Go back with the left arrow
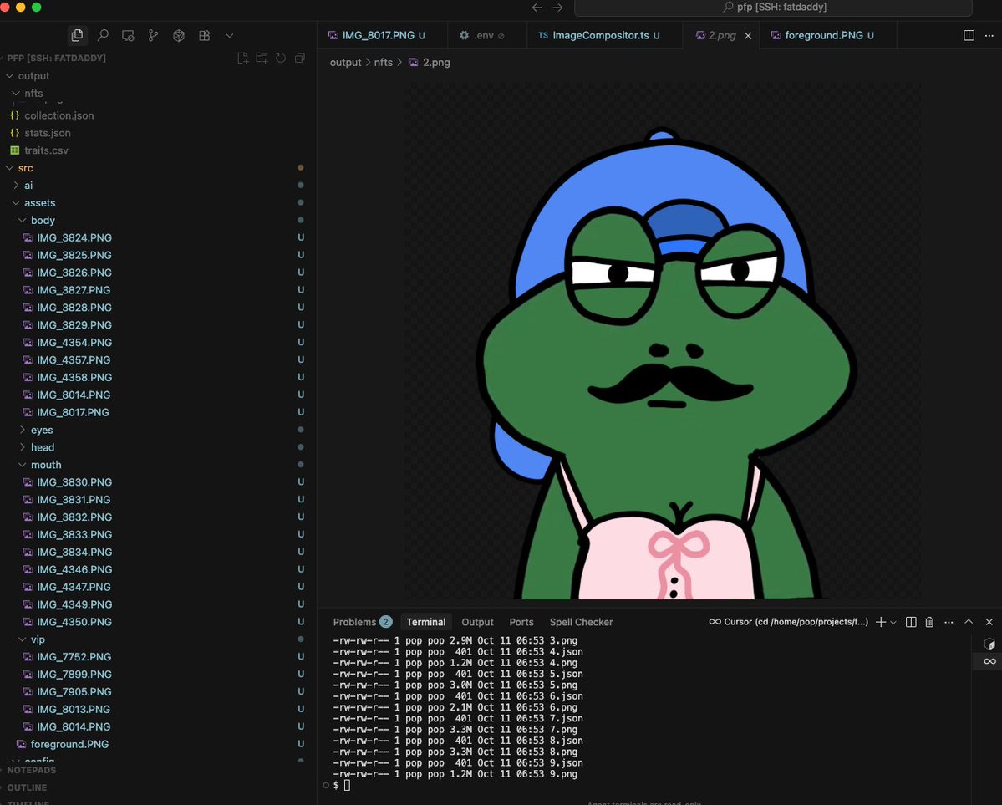Screen dimensions: 1002x805 [537, 7]
